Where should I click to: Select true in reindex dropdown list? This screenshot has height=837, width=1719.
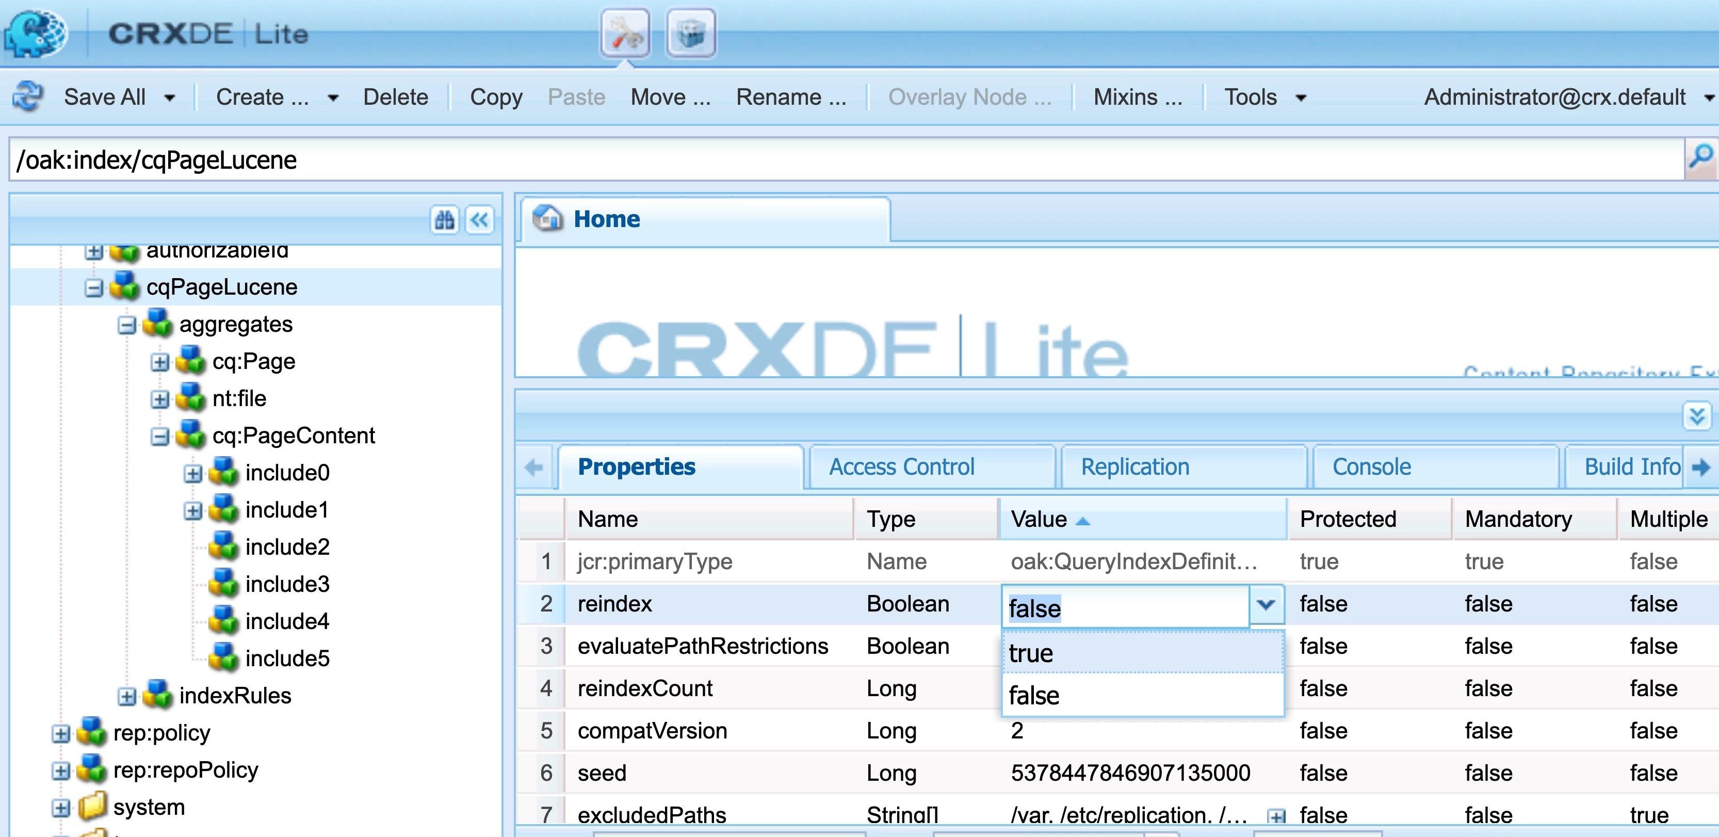[1141, 653]
